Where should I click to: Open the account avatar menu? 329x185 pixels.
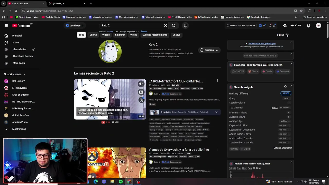click(x=318, y=25)
